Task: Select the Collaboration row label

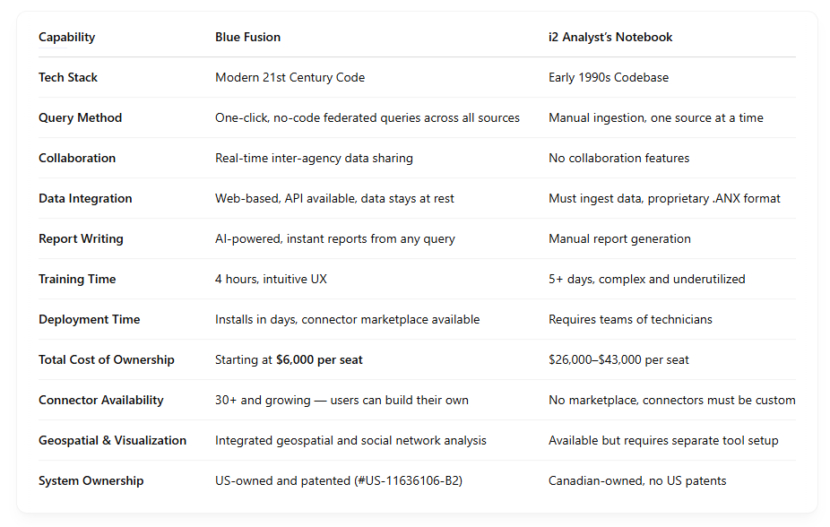Action: coord(77,158)
